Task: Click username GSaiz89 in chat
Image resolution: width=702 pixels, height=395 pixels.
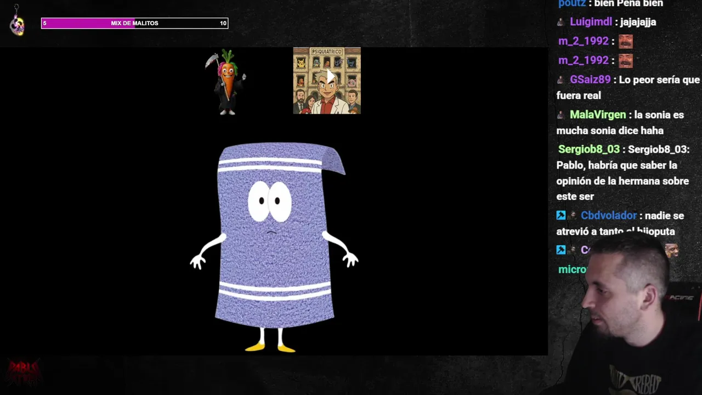Action: pyautogui.click(x=590, y=80)
